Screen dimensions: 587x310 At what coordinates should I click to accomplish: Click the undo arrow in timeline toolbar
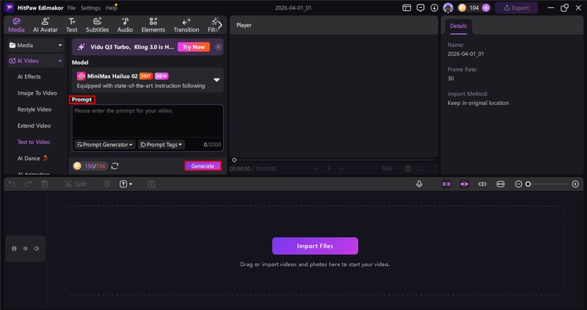pyautogui.click(x=12, y=184)
